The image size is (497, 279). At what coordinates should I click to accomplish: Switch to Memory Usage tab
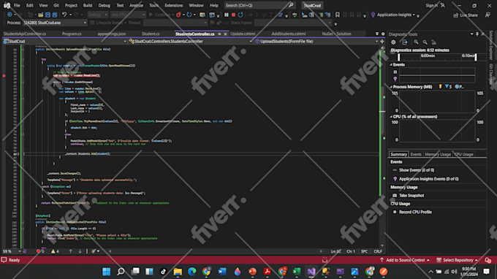437,154
